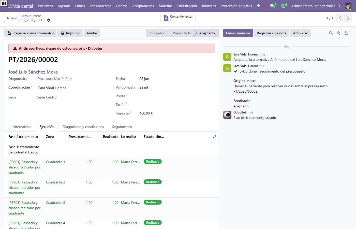Open the Seguimiento tab
356x229 pixels.
(122, 127)
